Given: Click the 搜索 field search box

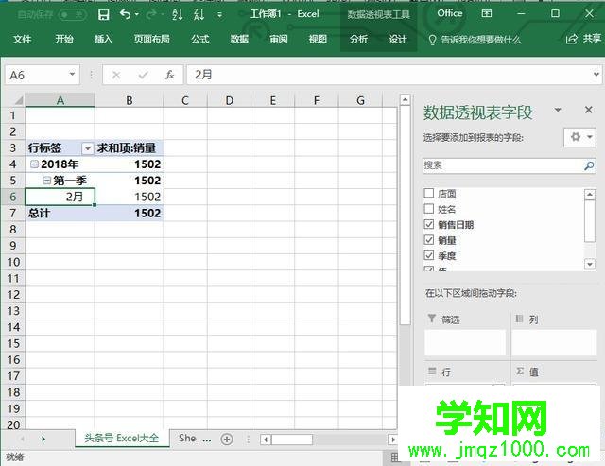Looking at the screenshot, I should (x=502, y=165).
